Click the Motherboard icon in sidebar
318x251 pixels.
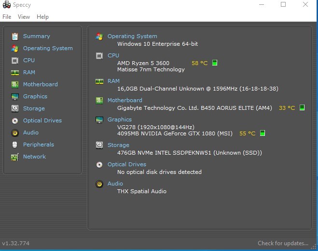click(x=15, y=84)
